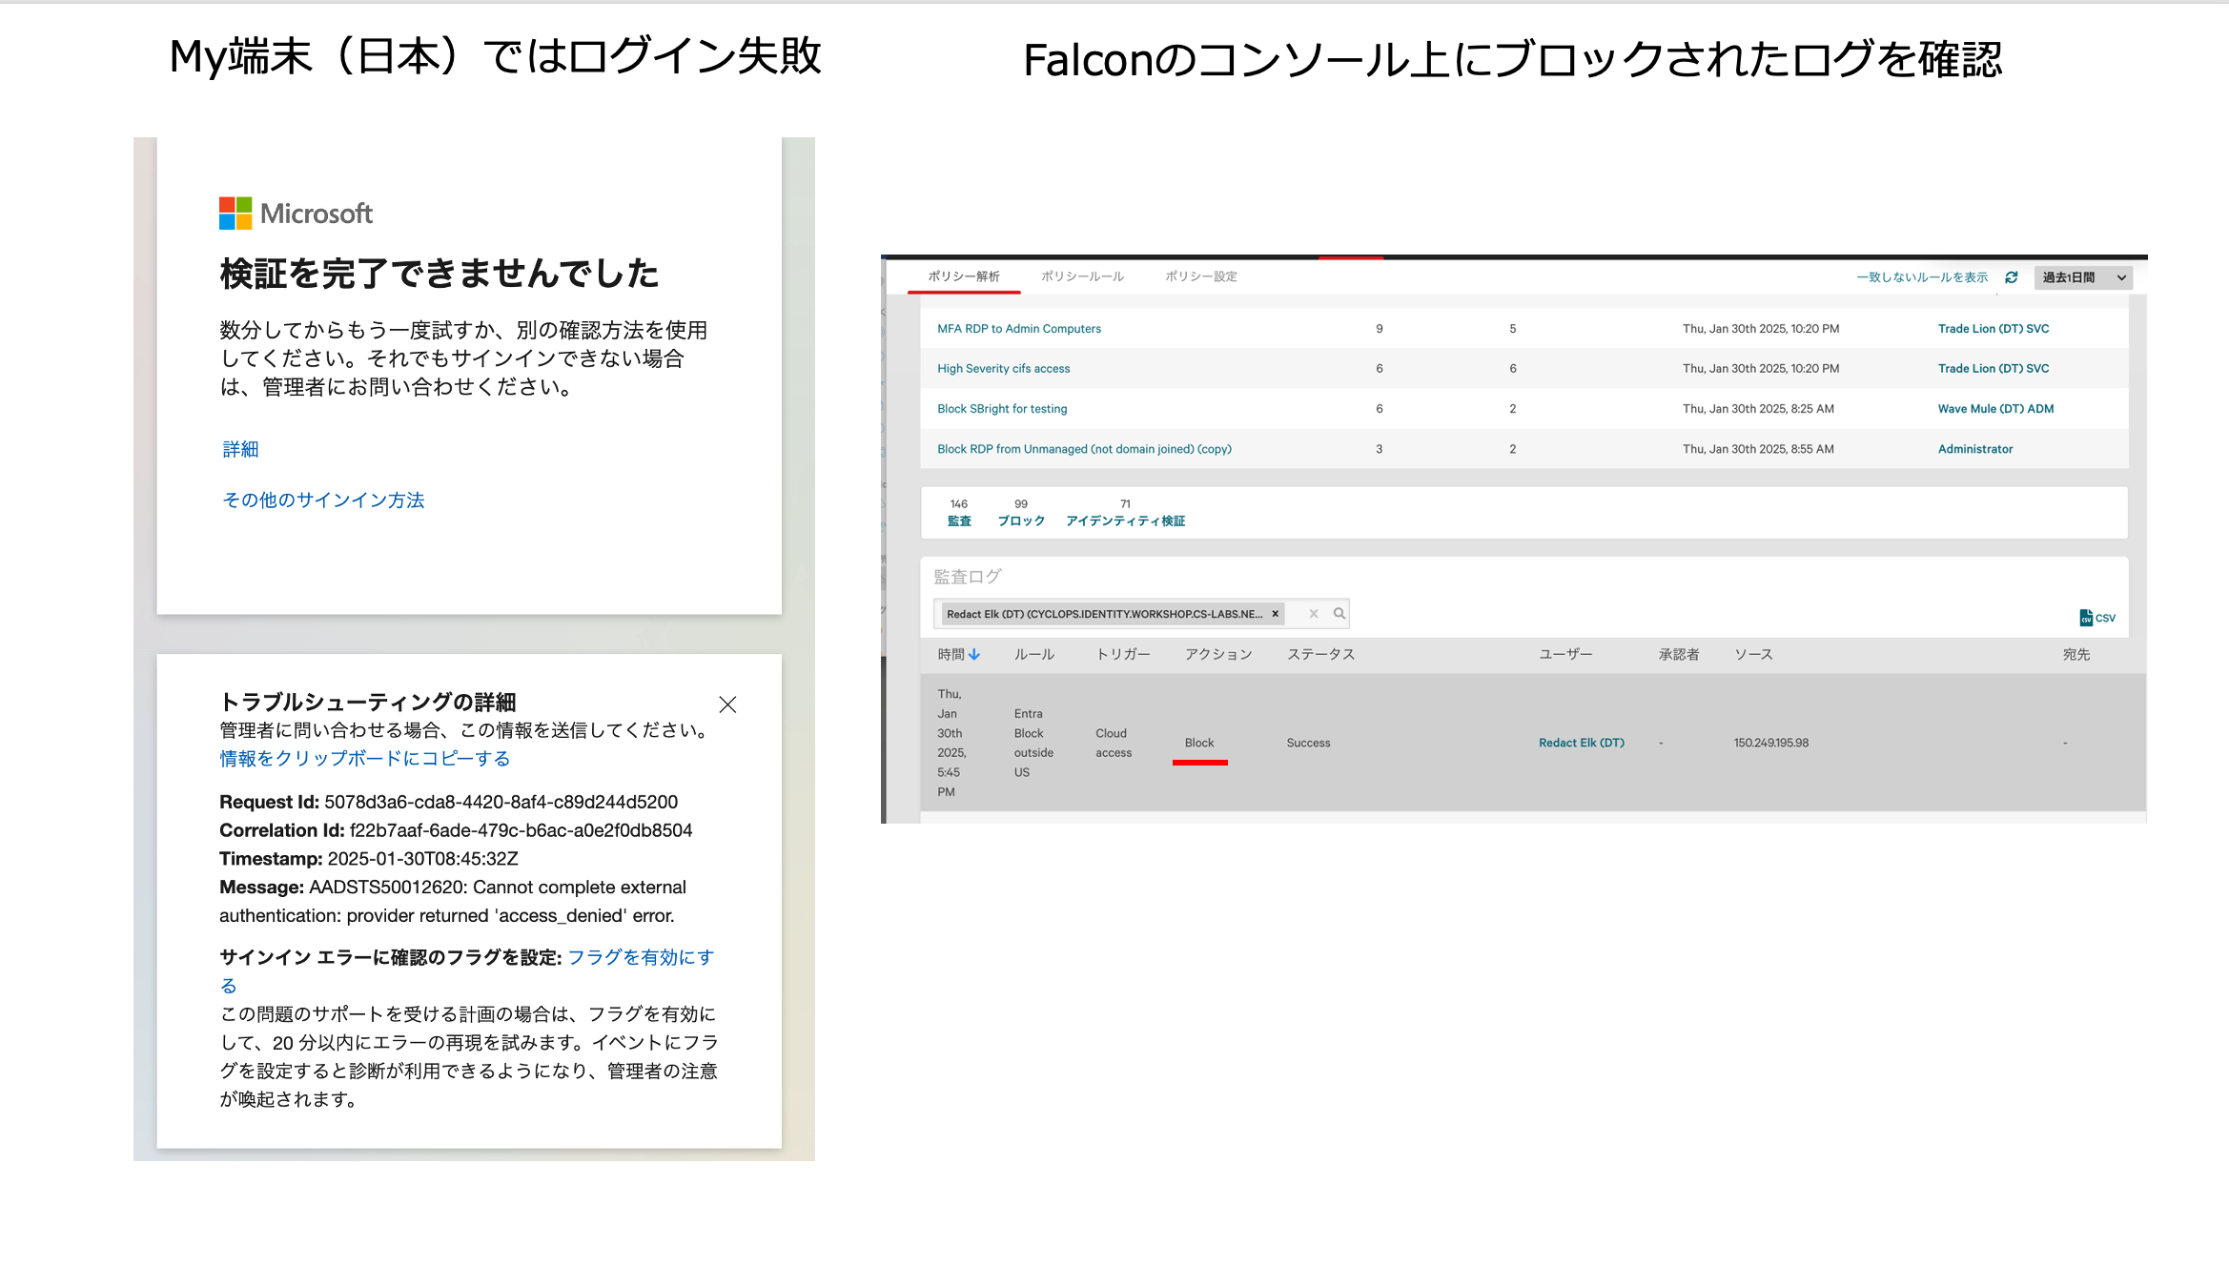Select the アイデンティティ検証 71 tab
Viewport: 2229px width, 1266px height.
[1126, 513]
